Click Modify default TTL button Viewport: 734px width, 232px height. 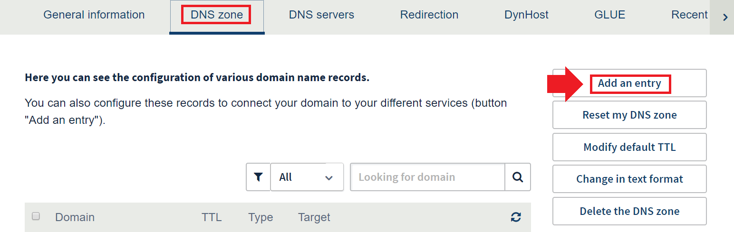tap(629, 147)
